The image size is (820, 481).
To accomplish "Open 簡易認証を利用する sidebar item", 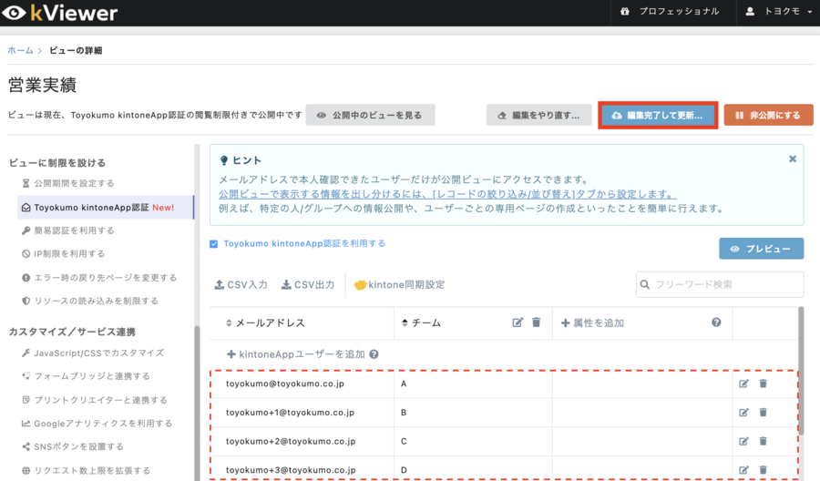I will (x=68, y=230).
